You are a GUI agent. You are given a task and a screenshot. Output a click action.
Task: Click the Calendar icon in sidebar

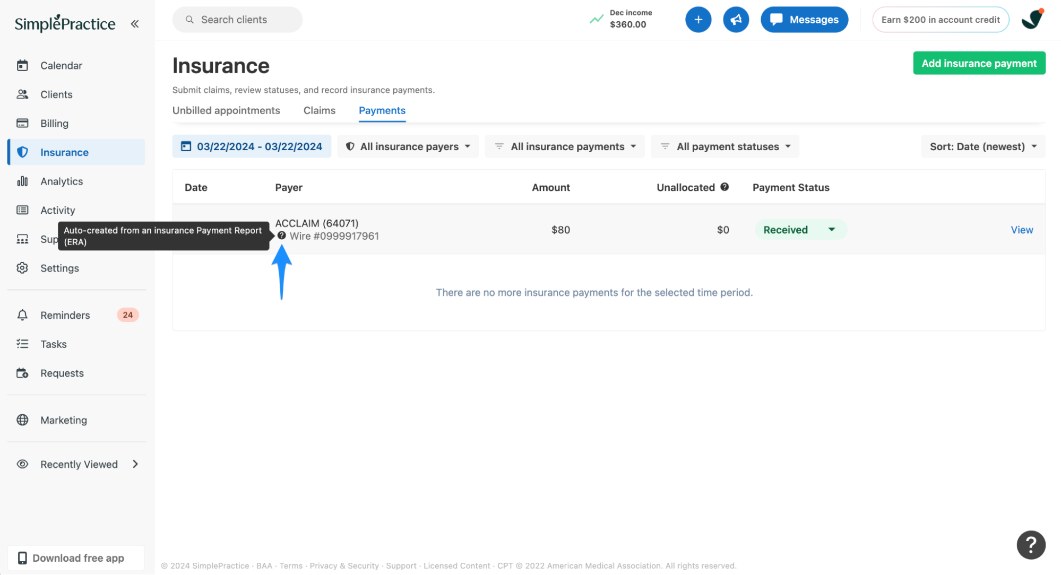[22, 65]
